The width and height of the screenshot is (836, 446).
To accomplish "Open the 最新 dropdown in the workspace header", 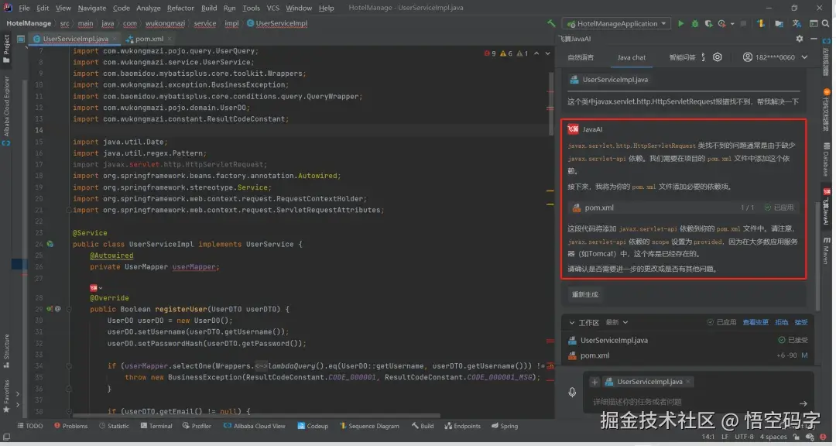I will pos(617,322).
